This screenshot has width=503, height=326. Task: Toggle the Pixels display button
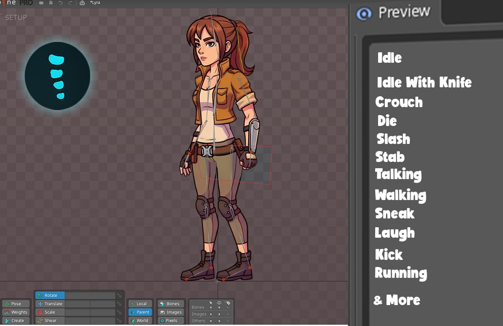click(x=170, y=320)
